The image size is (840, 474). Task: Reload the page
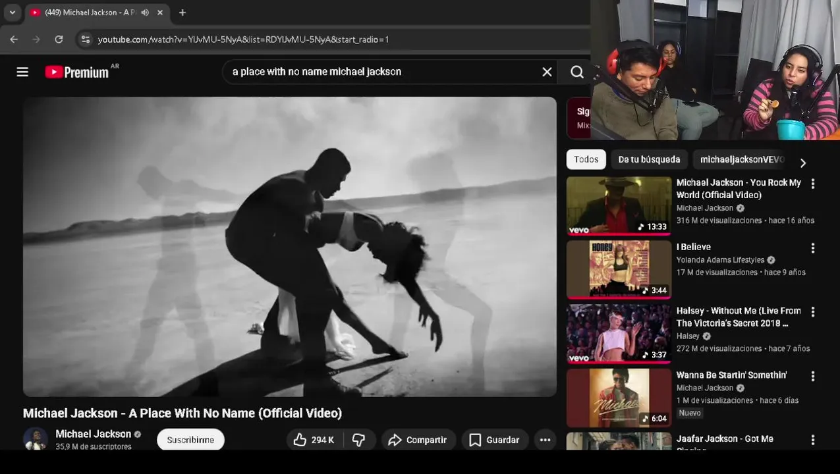click(59, 39)
